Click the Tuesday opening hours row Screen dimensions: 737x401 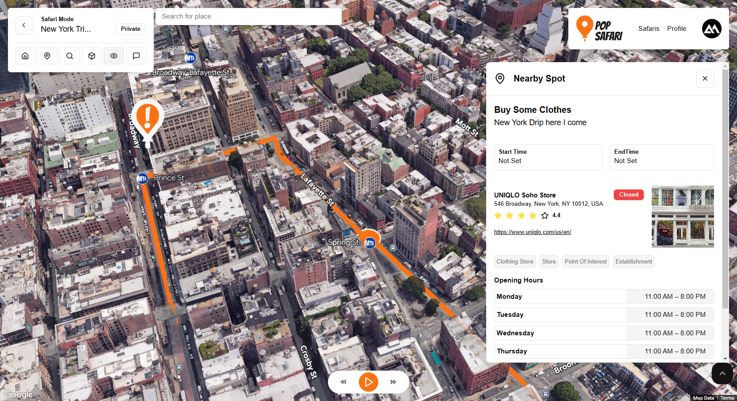click(x=604, y=315)
